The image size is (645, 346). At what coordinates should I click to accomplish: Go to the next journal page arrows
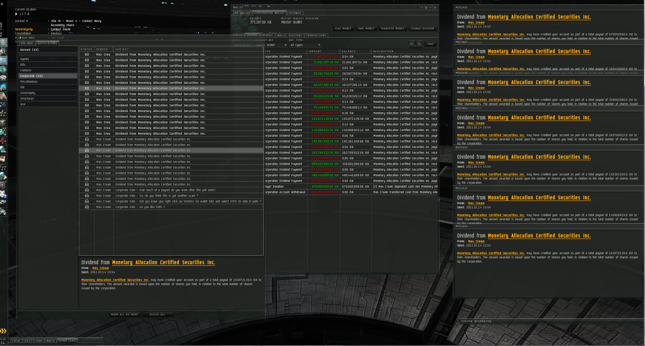tap(419, 44)
